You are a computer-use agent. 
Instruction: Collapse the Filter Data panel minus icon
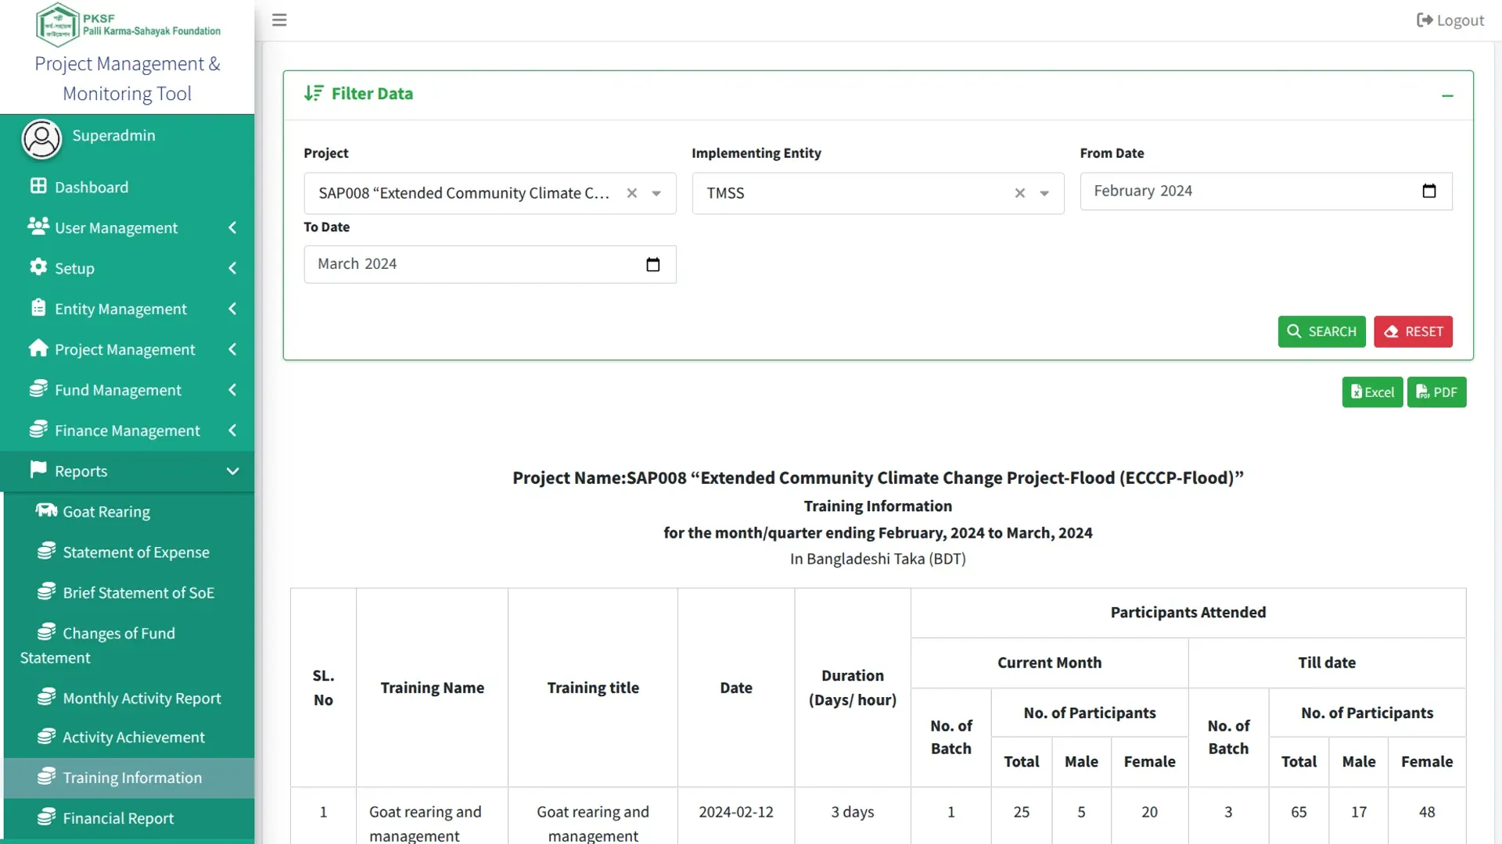click(1447, 95)
